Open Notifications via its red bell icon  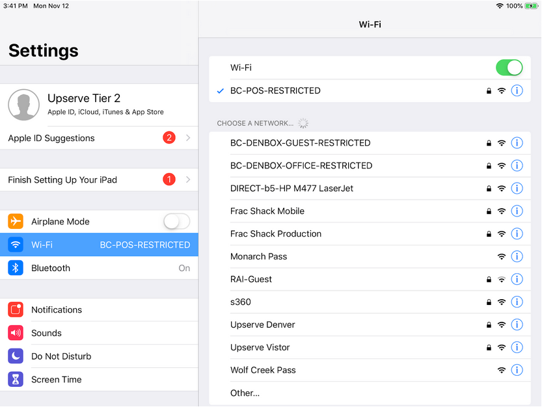[14, 310]
